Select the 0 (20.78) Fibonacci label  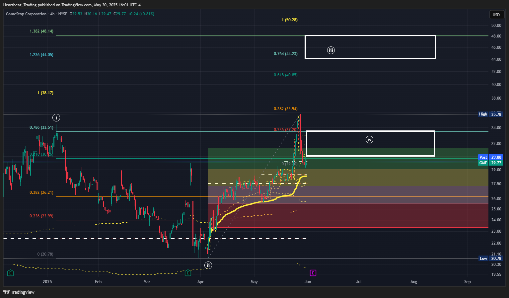(45, 254)
